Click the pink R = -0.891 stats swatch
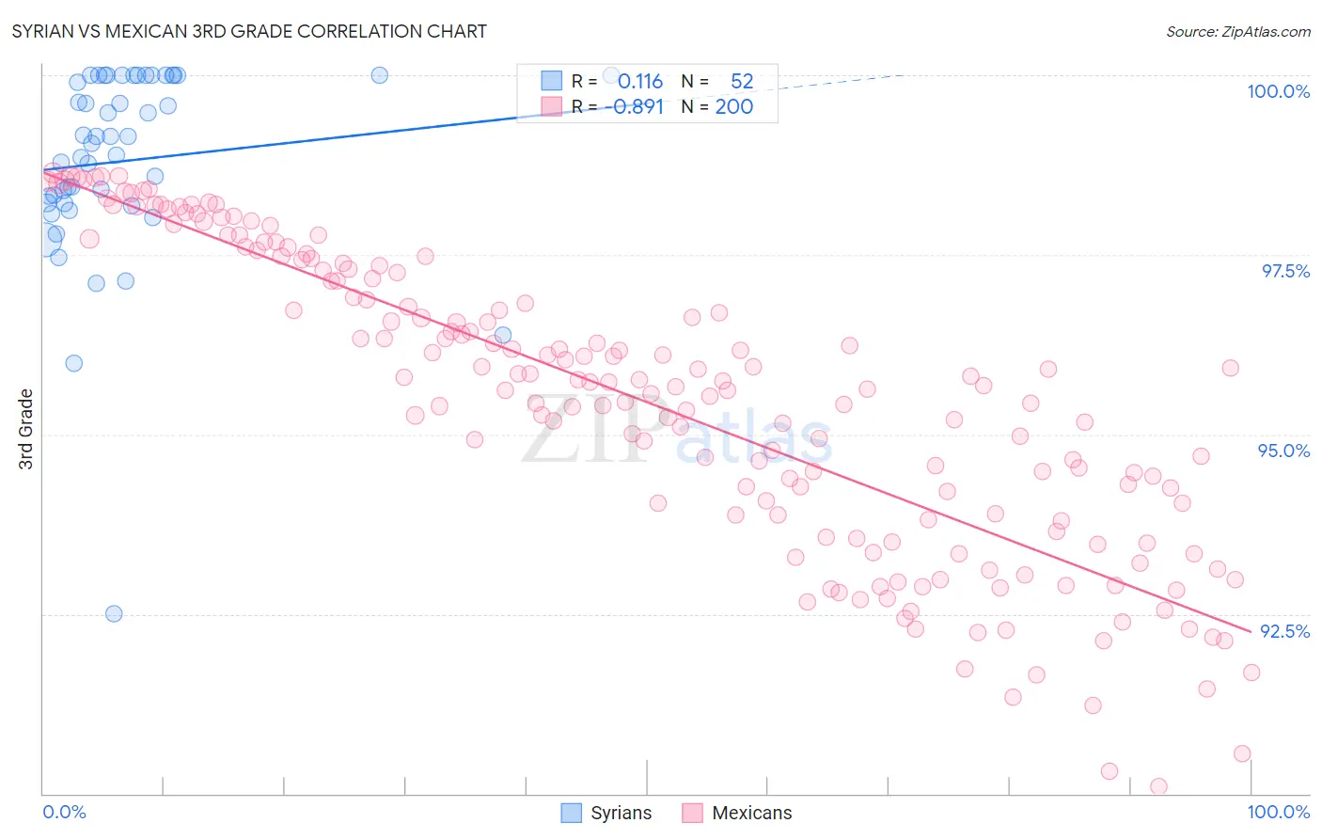The width and height of the screenshot is (1322, 839). pyautogui.click(x=551, y=106)
